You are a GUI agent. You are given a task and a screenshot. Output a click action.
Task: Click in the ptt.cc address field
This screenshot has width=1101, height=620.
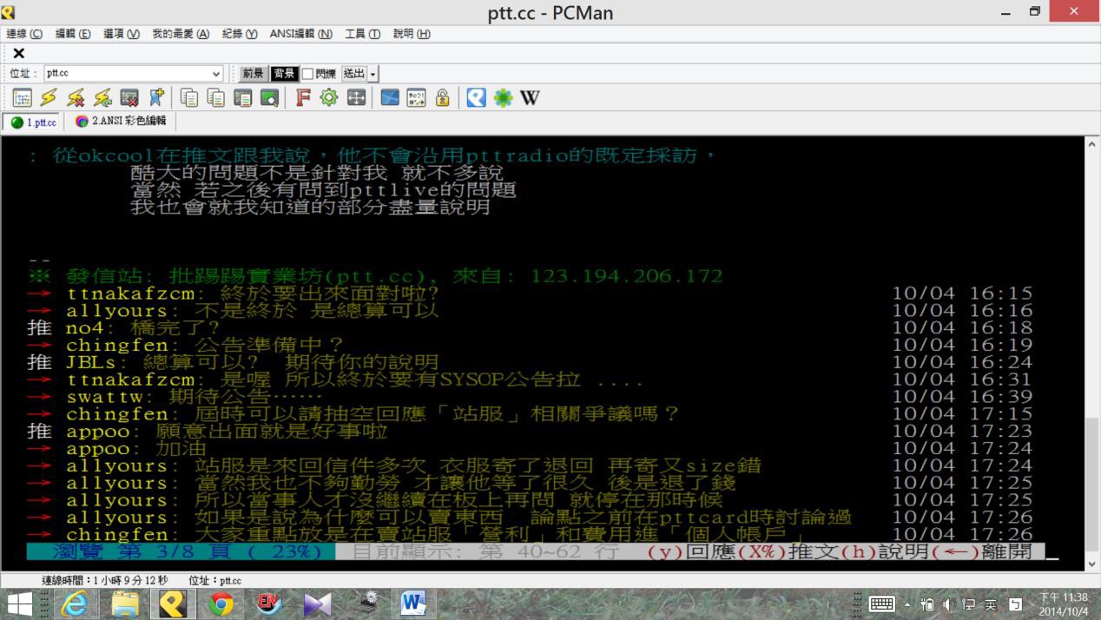(x=127, y=74)
